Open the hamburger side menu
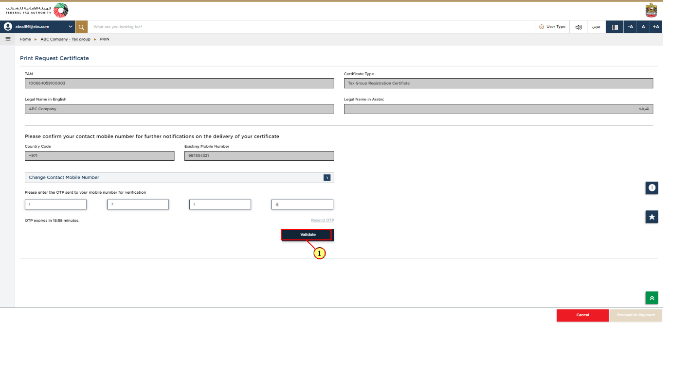Image resolution: width=688 pixels, height=389 pixels. (x=8, y=39)
